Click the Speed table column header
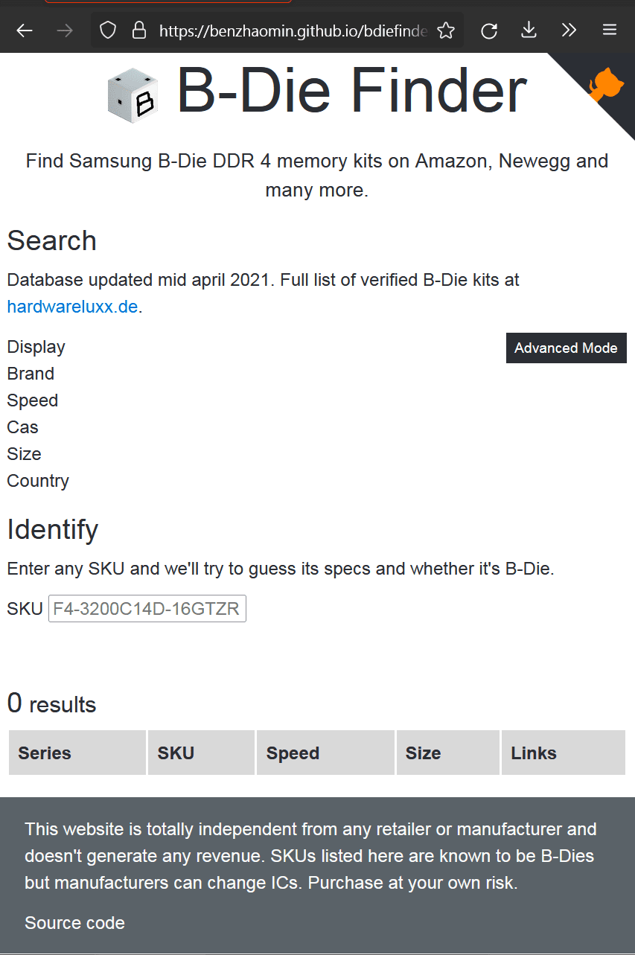The width and height of the screenshot is (635, 955). [x=293, y=753]
